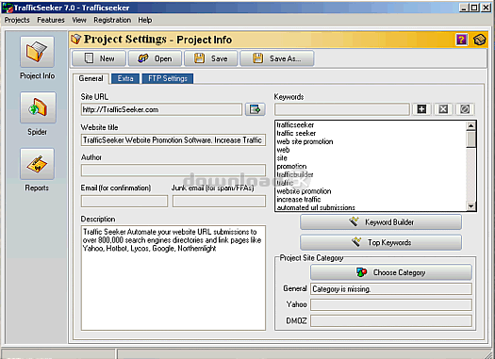Click the keyword list scrollbar thumb
Screen dimensions: 495x359
pos(470,139)
